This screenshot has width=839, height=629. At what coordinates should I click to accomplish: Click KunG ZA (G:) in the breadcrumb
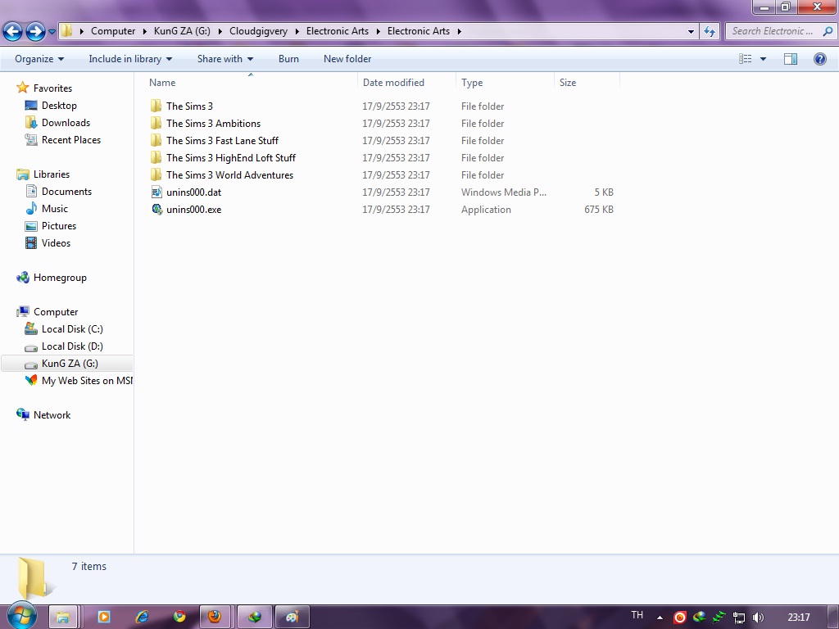pyautogui.click(x=182, y=31)
